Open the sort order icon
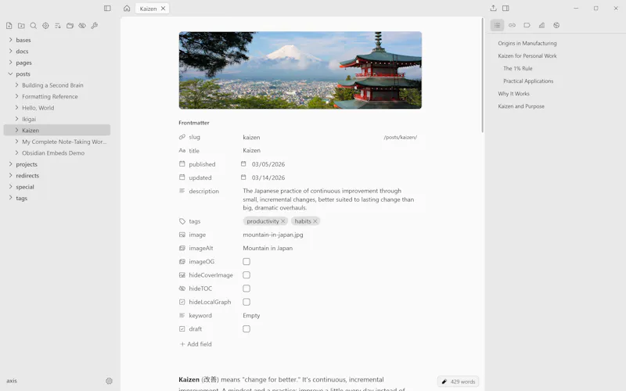 coord(58,26)
